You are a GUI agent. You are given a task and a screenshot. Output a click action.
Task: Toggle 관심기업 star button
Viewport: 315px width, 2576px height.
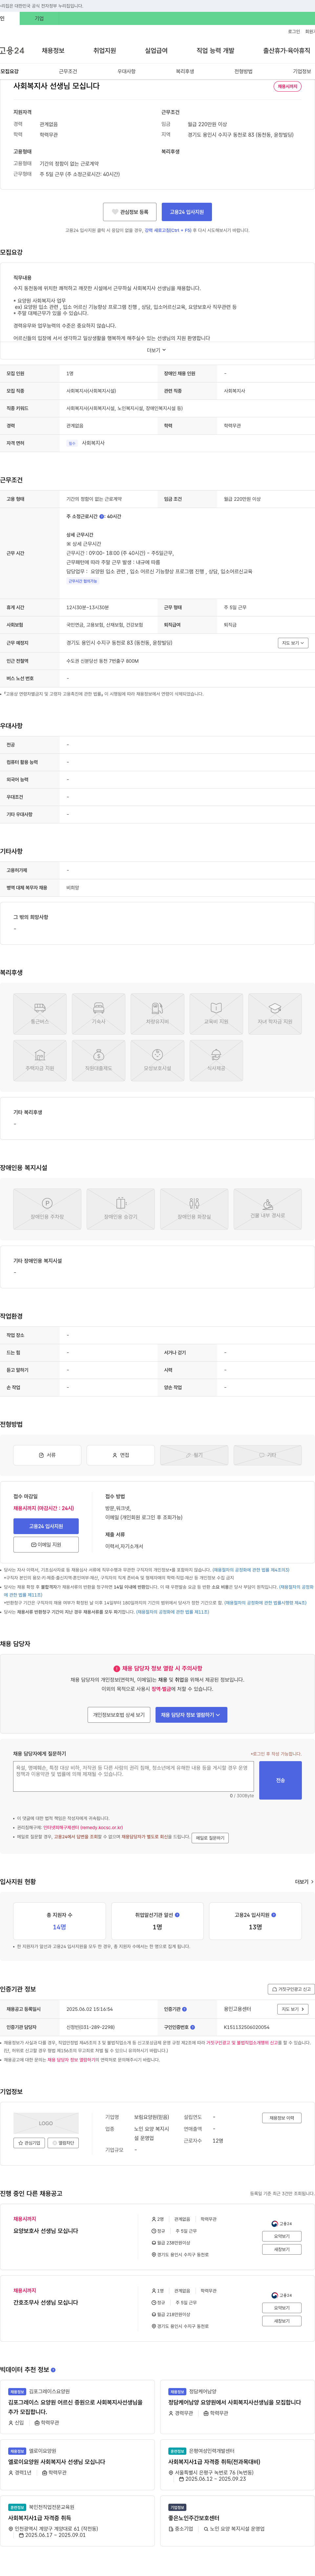(29, 2143)
